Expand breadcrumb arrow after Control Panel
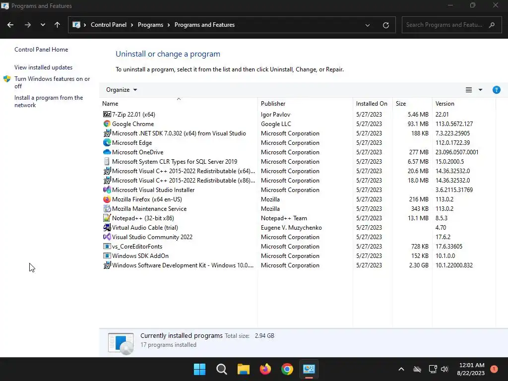This screenshot has width=508, height=381. tap(132, 25)
